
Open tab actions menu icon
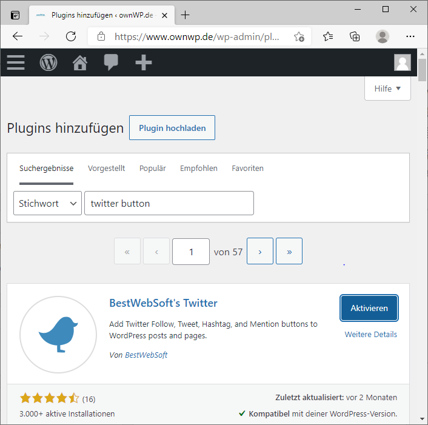click(x=15, y=15)
